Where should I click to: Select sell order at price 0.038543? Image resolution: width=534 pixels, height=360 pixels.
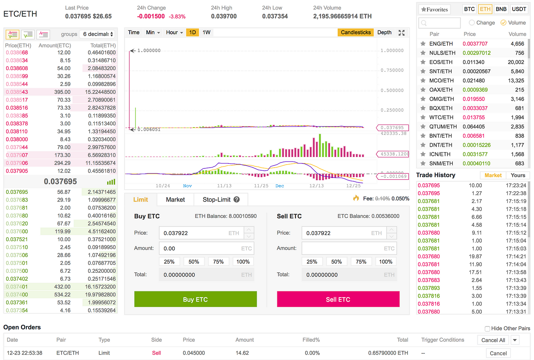61,92
